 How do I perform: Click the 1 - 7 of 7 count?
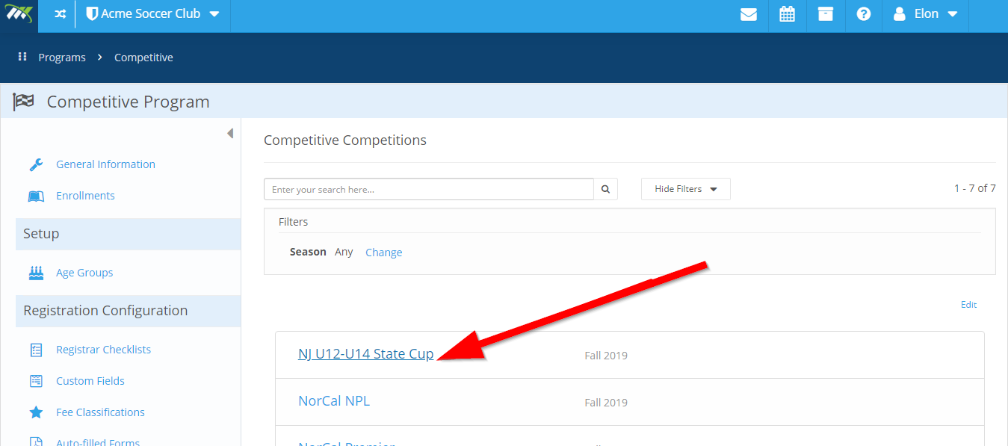pos(974,188)
